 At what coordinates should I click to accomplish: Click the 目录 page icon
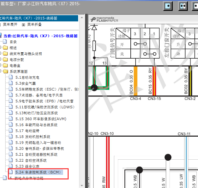tap(5, 41)
